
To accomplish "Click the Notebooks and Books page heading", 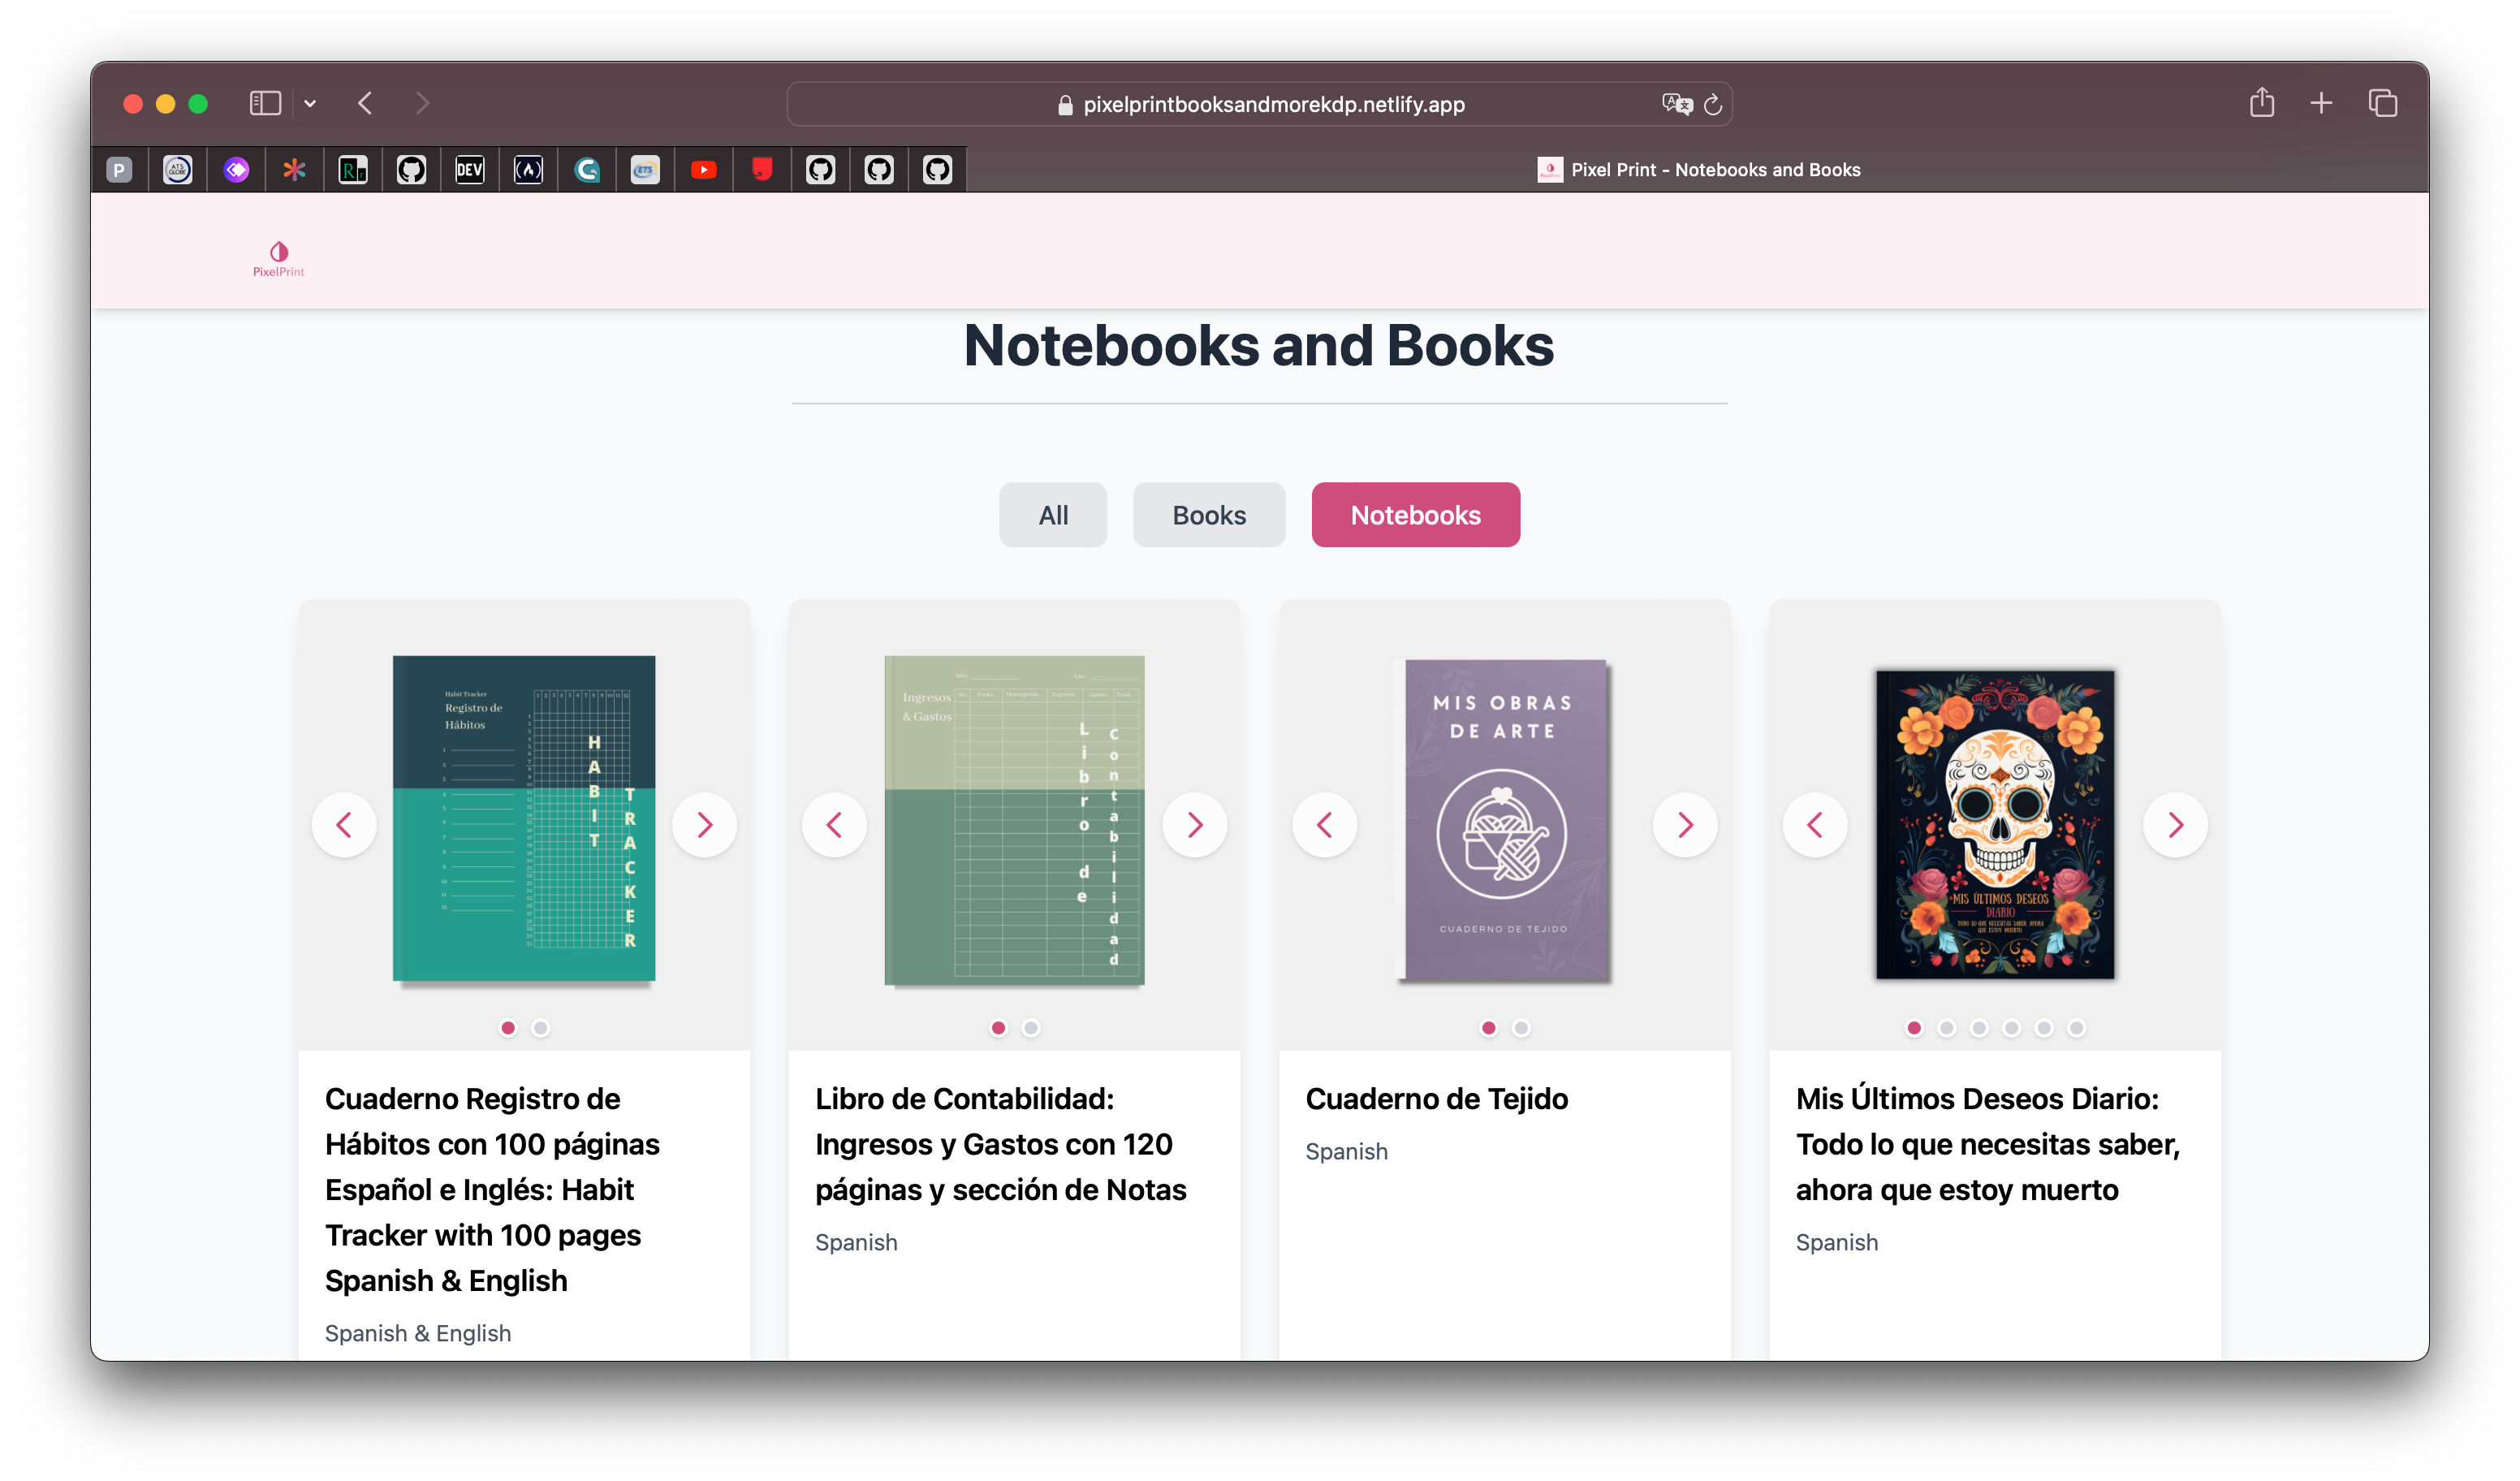I will [1259, 346].
